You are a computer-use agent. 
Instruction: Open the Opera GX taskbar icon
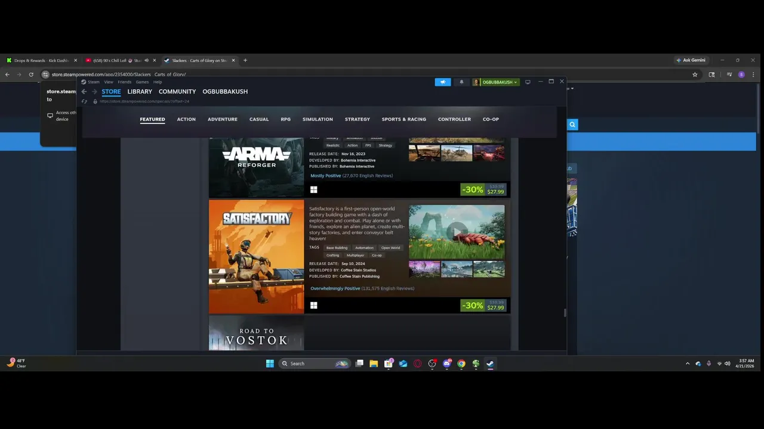[418, 363]
